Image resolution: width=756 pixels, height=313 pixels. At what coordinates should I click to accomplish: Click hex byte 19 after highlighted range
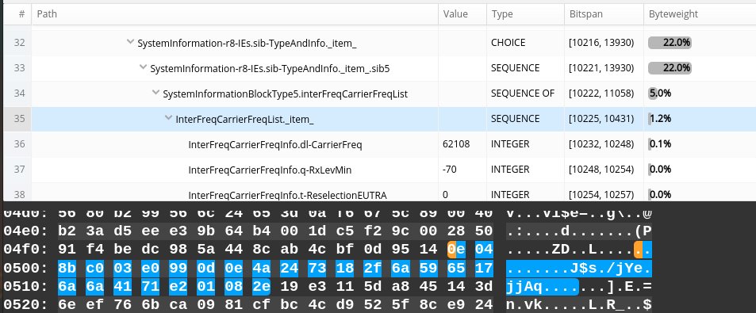[x=290, y=287]
